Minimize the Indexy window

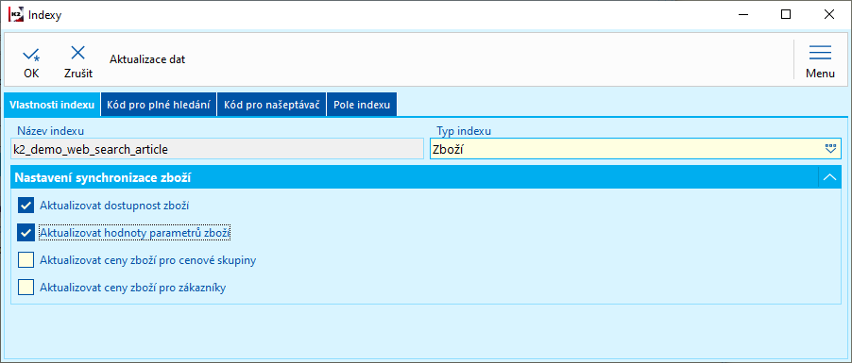click(742, 15)
